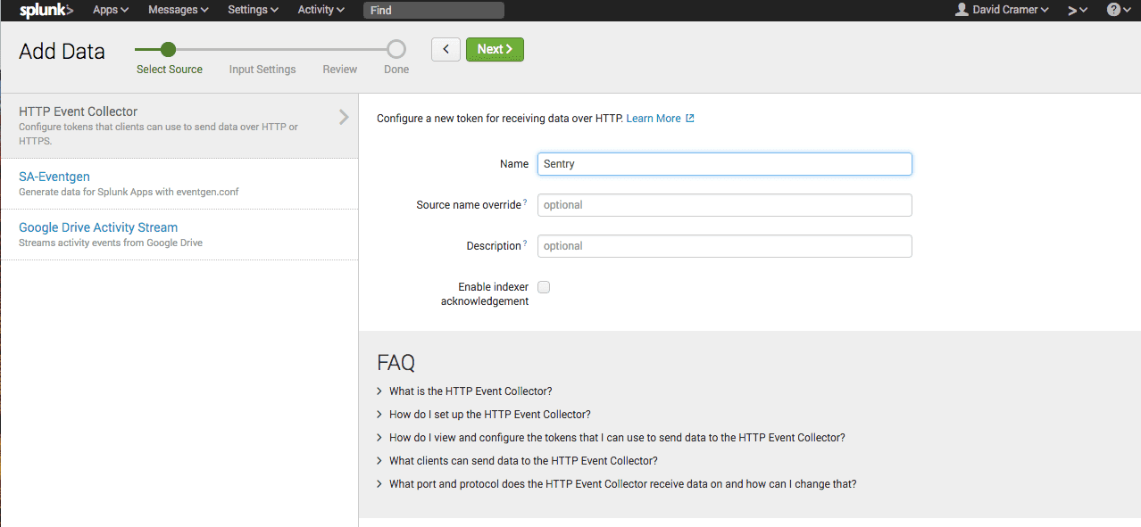Open the Messages menu
Screen dimensions: 1141x527
(x=177, y=10)
